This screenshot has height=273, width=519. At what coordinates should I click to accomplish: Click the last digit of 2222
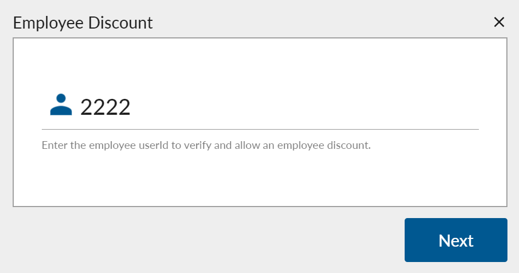click(x=124, y=107)
